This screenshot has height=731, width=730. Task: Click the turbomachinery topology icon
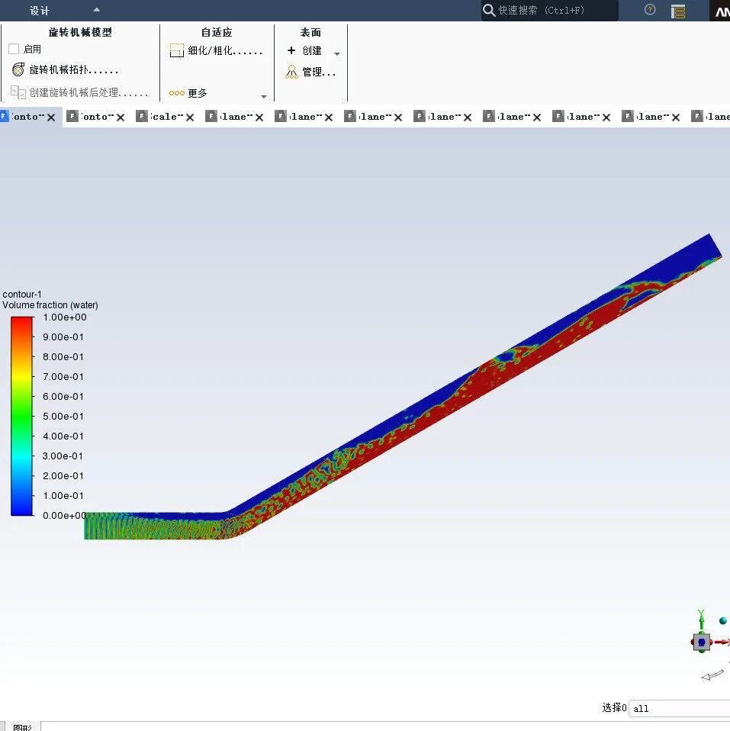(18, 70)
